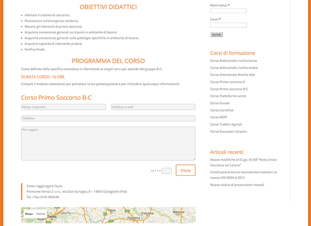
Task: Click the Torino label on the map
Action: (x=52, y=217)
